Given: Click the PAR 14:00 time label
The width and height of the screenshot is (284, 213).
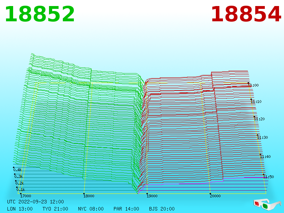Looking at the screenshot, I should pos(126,209).
